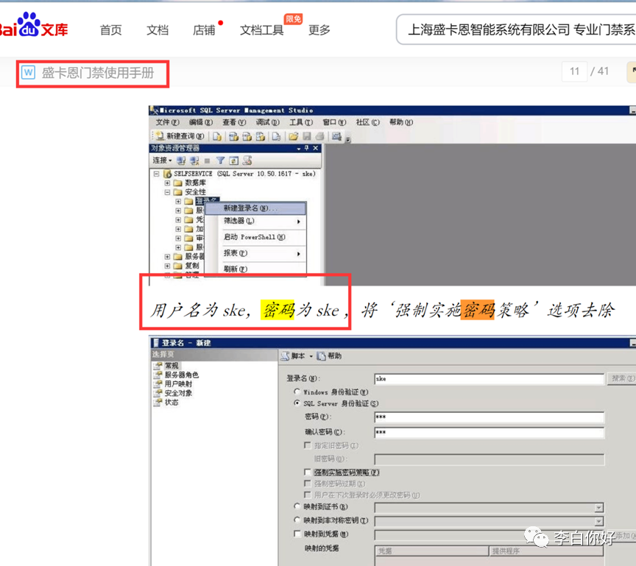This screenshot has width=636, height=566.
Task: Open the 连接 dropdown in Object Explorer
Action: click(x=162, y=160)
